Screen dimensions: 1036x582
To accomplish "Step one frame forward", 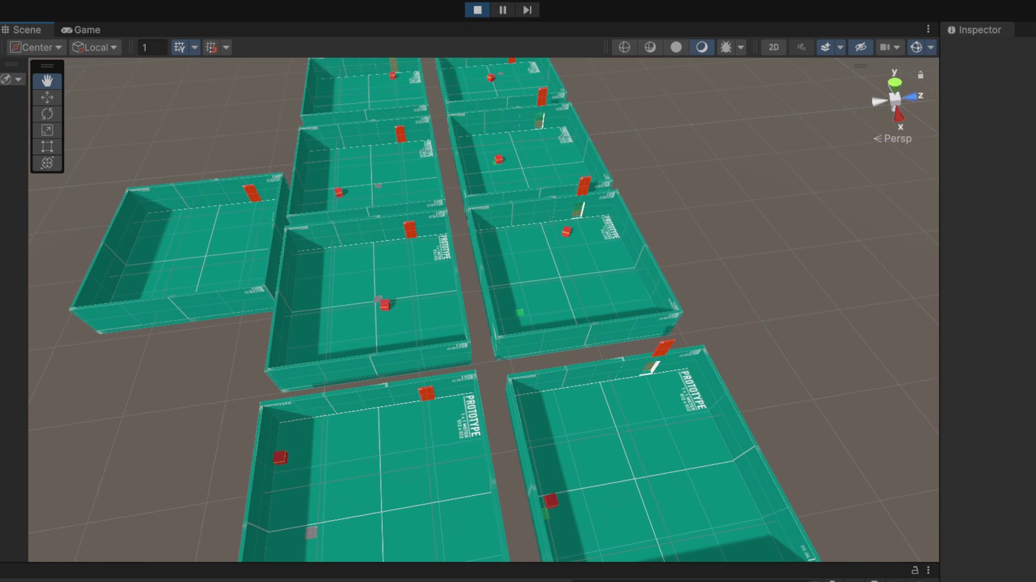I will 527,10.
